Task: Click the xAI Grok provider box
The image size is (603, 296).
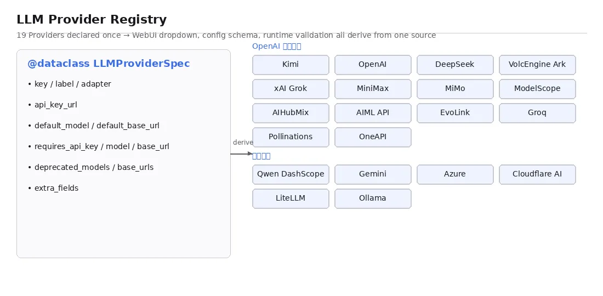Action: (x=291, y=89)
